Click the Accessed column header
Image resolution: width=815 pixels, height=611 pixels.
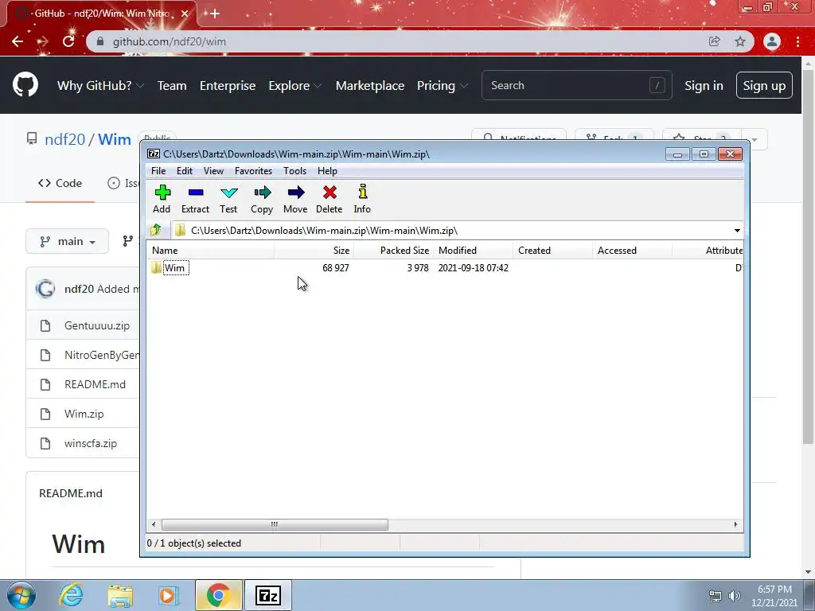tap(632, 251)
